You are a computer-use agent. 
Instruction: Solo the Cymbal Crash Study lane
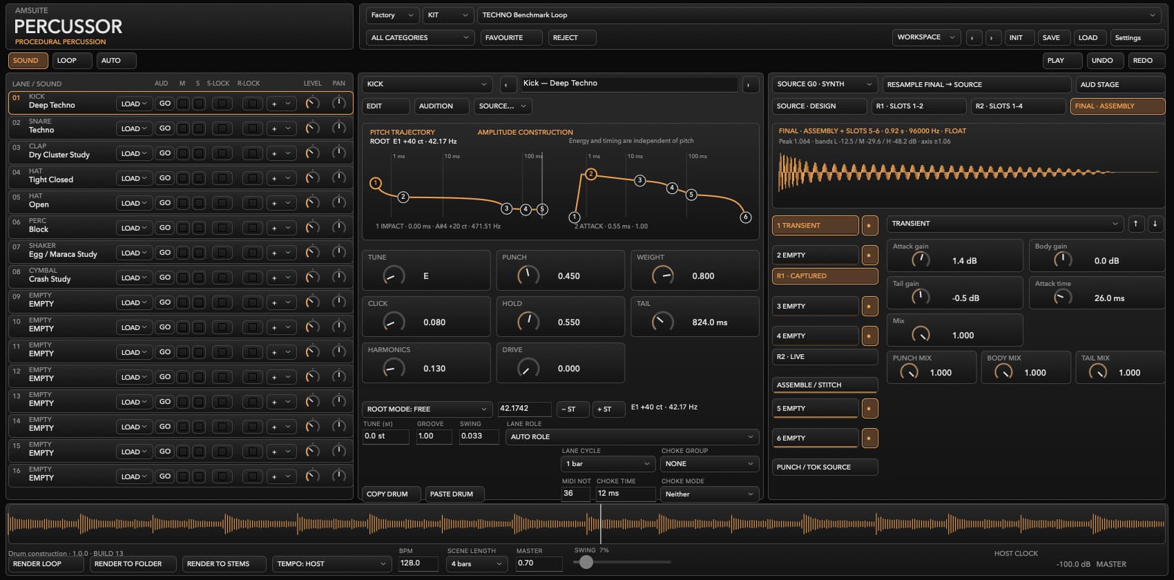coord(199,278)
